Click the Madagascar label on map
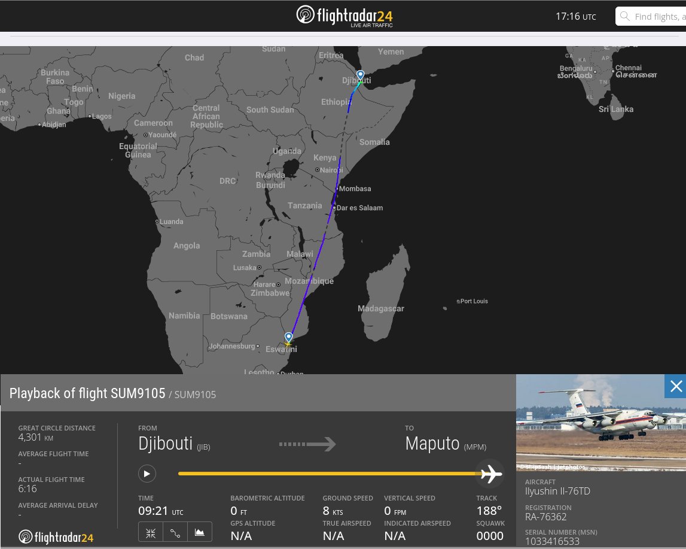 pos(380,309)
